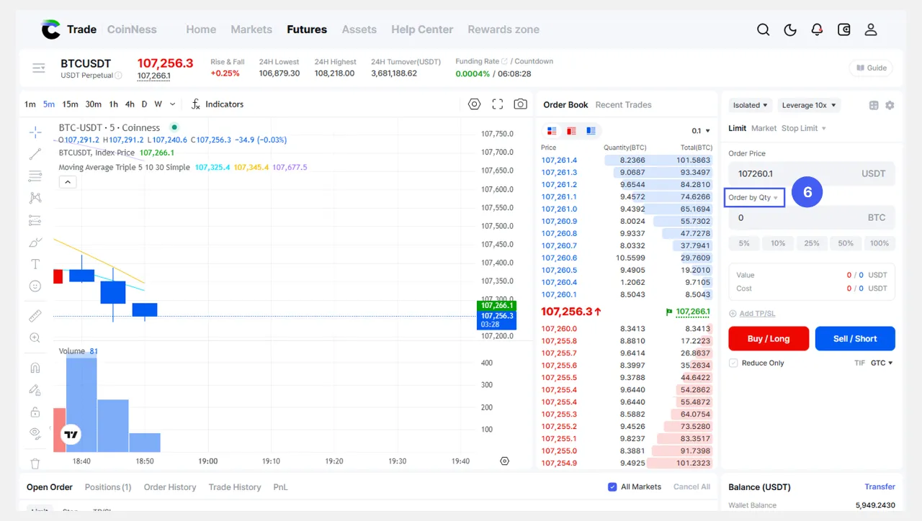Select the text annotation tool
The height and width of the screenshot is (521, 922).
pyautogui.click(x=35, y=264)
